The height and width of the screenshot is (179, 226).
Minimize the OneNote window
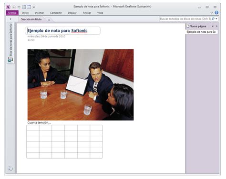point(199,7)
